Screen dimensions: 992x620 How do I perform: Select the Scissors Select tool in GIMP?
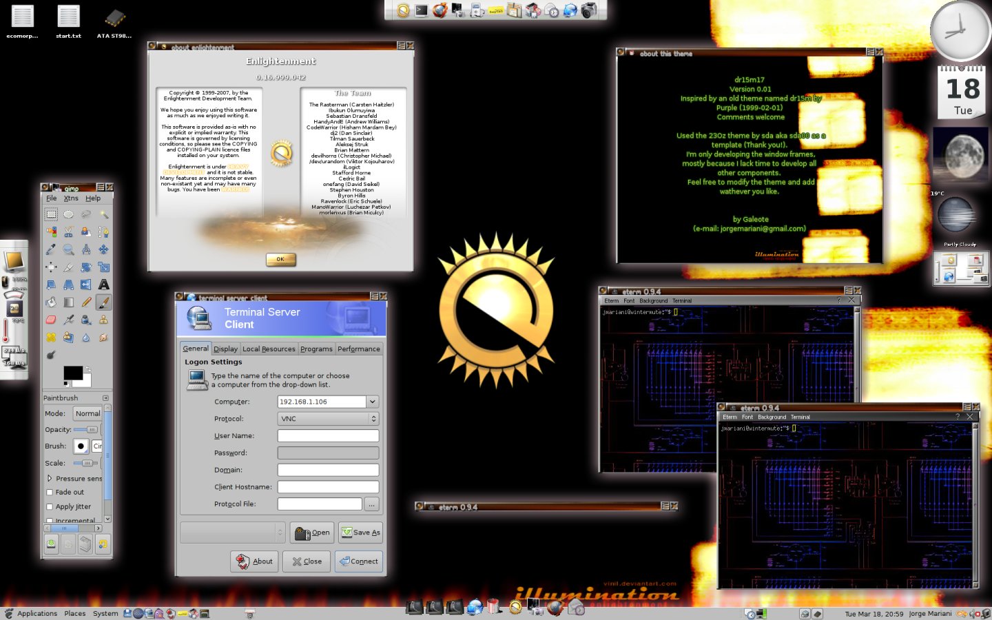[x=68, y=232]
